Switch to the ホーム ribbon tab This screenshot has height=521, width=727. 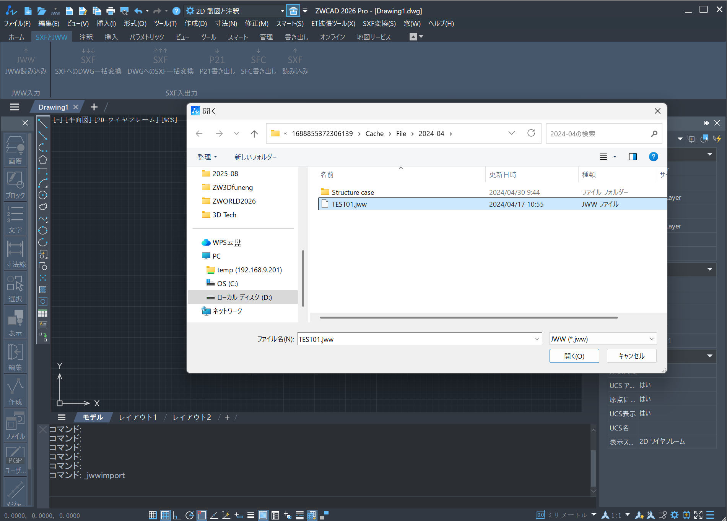(x=16, y=37)
